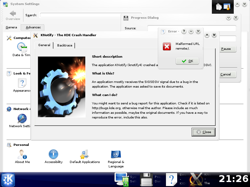Click the Computer category tools icon
Screen dimensions: 250x187
(x=9, y=38)
